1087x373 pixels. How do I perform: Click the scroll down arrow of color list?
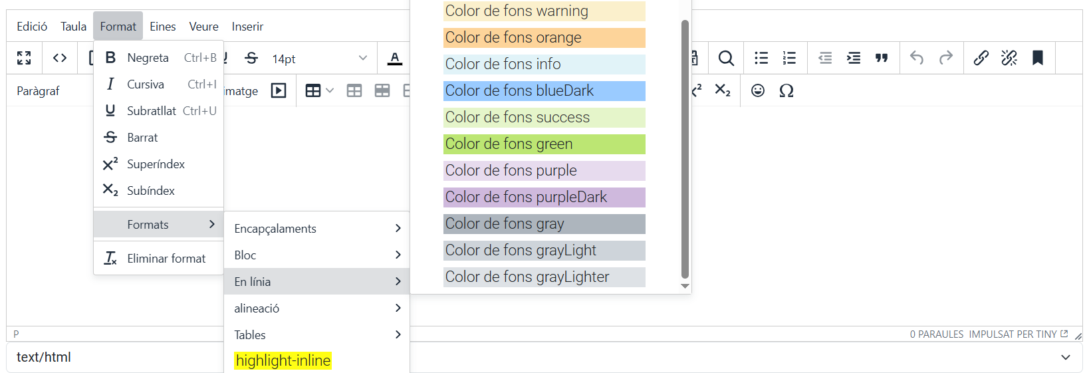(685, 287)
